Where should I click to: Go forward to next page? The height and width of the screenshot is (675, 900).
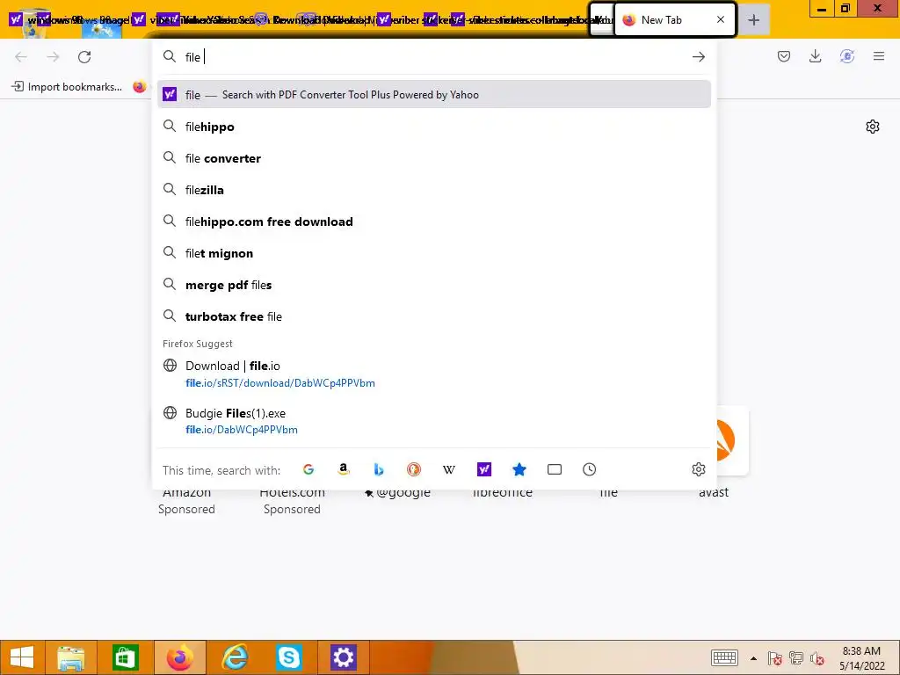53,57
